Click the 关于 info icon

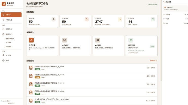pos(4,61)
